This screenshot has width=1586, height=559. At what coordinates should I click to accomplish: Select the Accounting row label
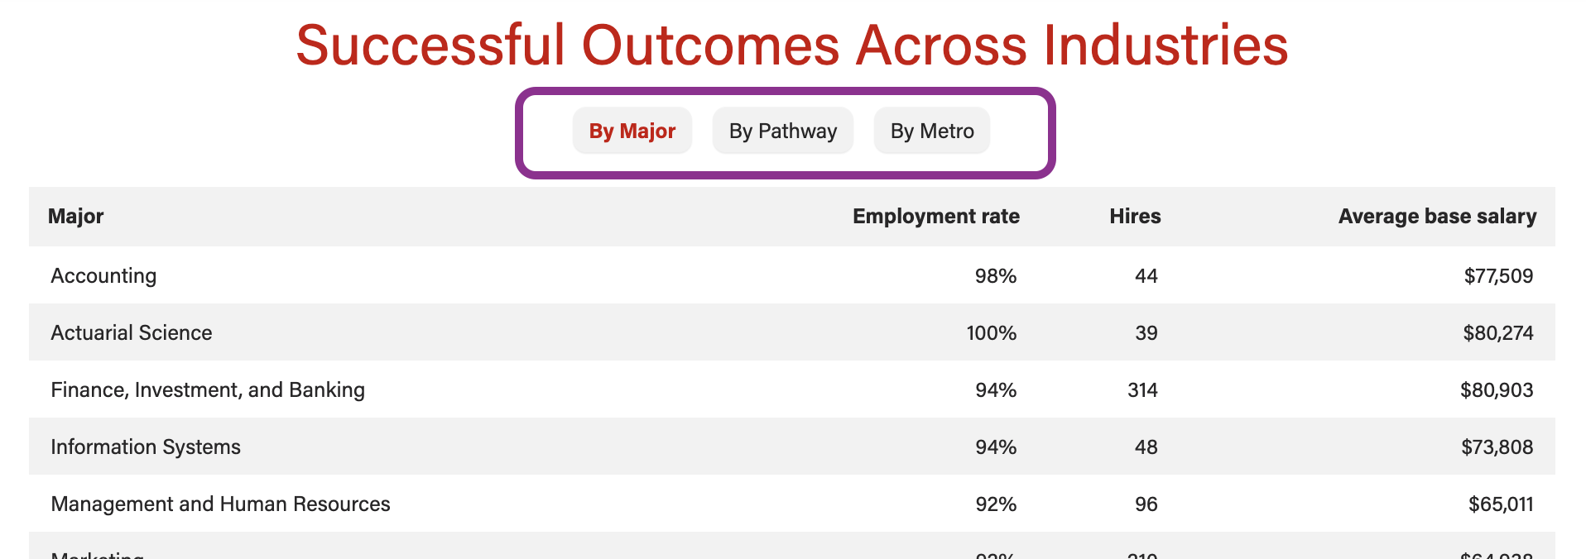click(x=103, y=275)
